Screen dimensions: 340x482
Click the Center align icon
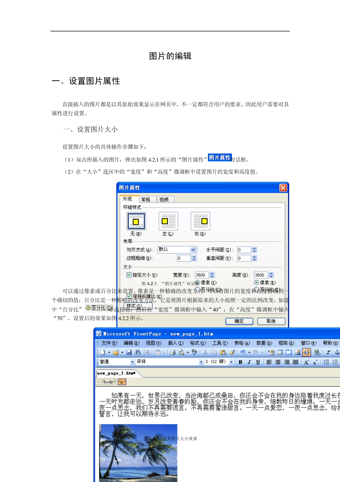coord(278,362)
